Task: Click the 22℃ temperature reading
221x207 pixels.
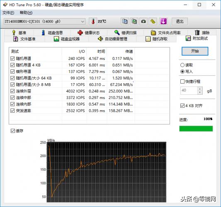Action: click(x=102, y=22)
